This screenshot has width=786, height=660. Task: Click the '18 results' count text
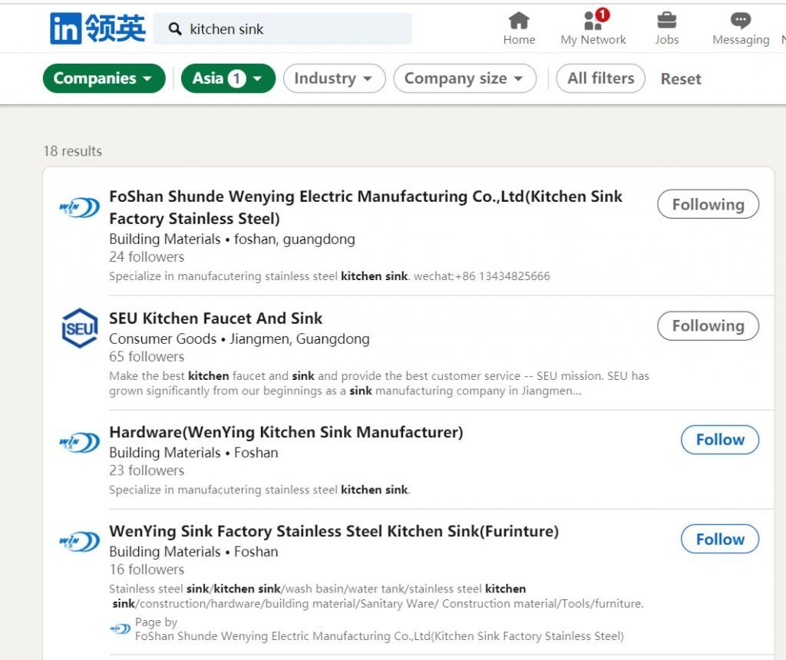click(73, 151)
